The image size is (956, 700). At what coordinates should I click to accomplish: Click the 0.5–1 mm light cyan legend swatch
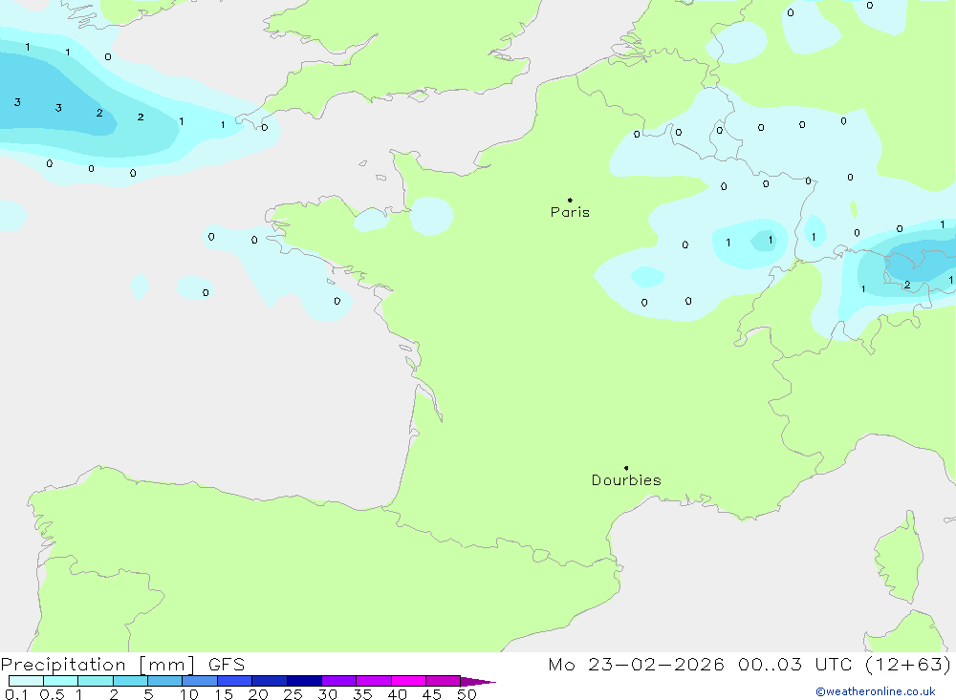point(61,681)
